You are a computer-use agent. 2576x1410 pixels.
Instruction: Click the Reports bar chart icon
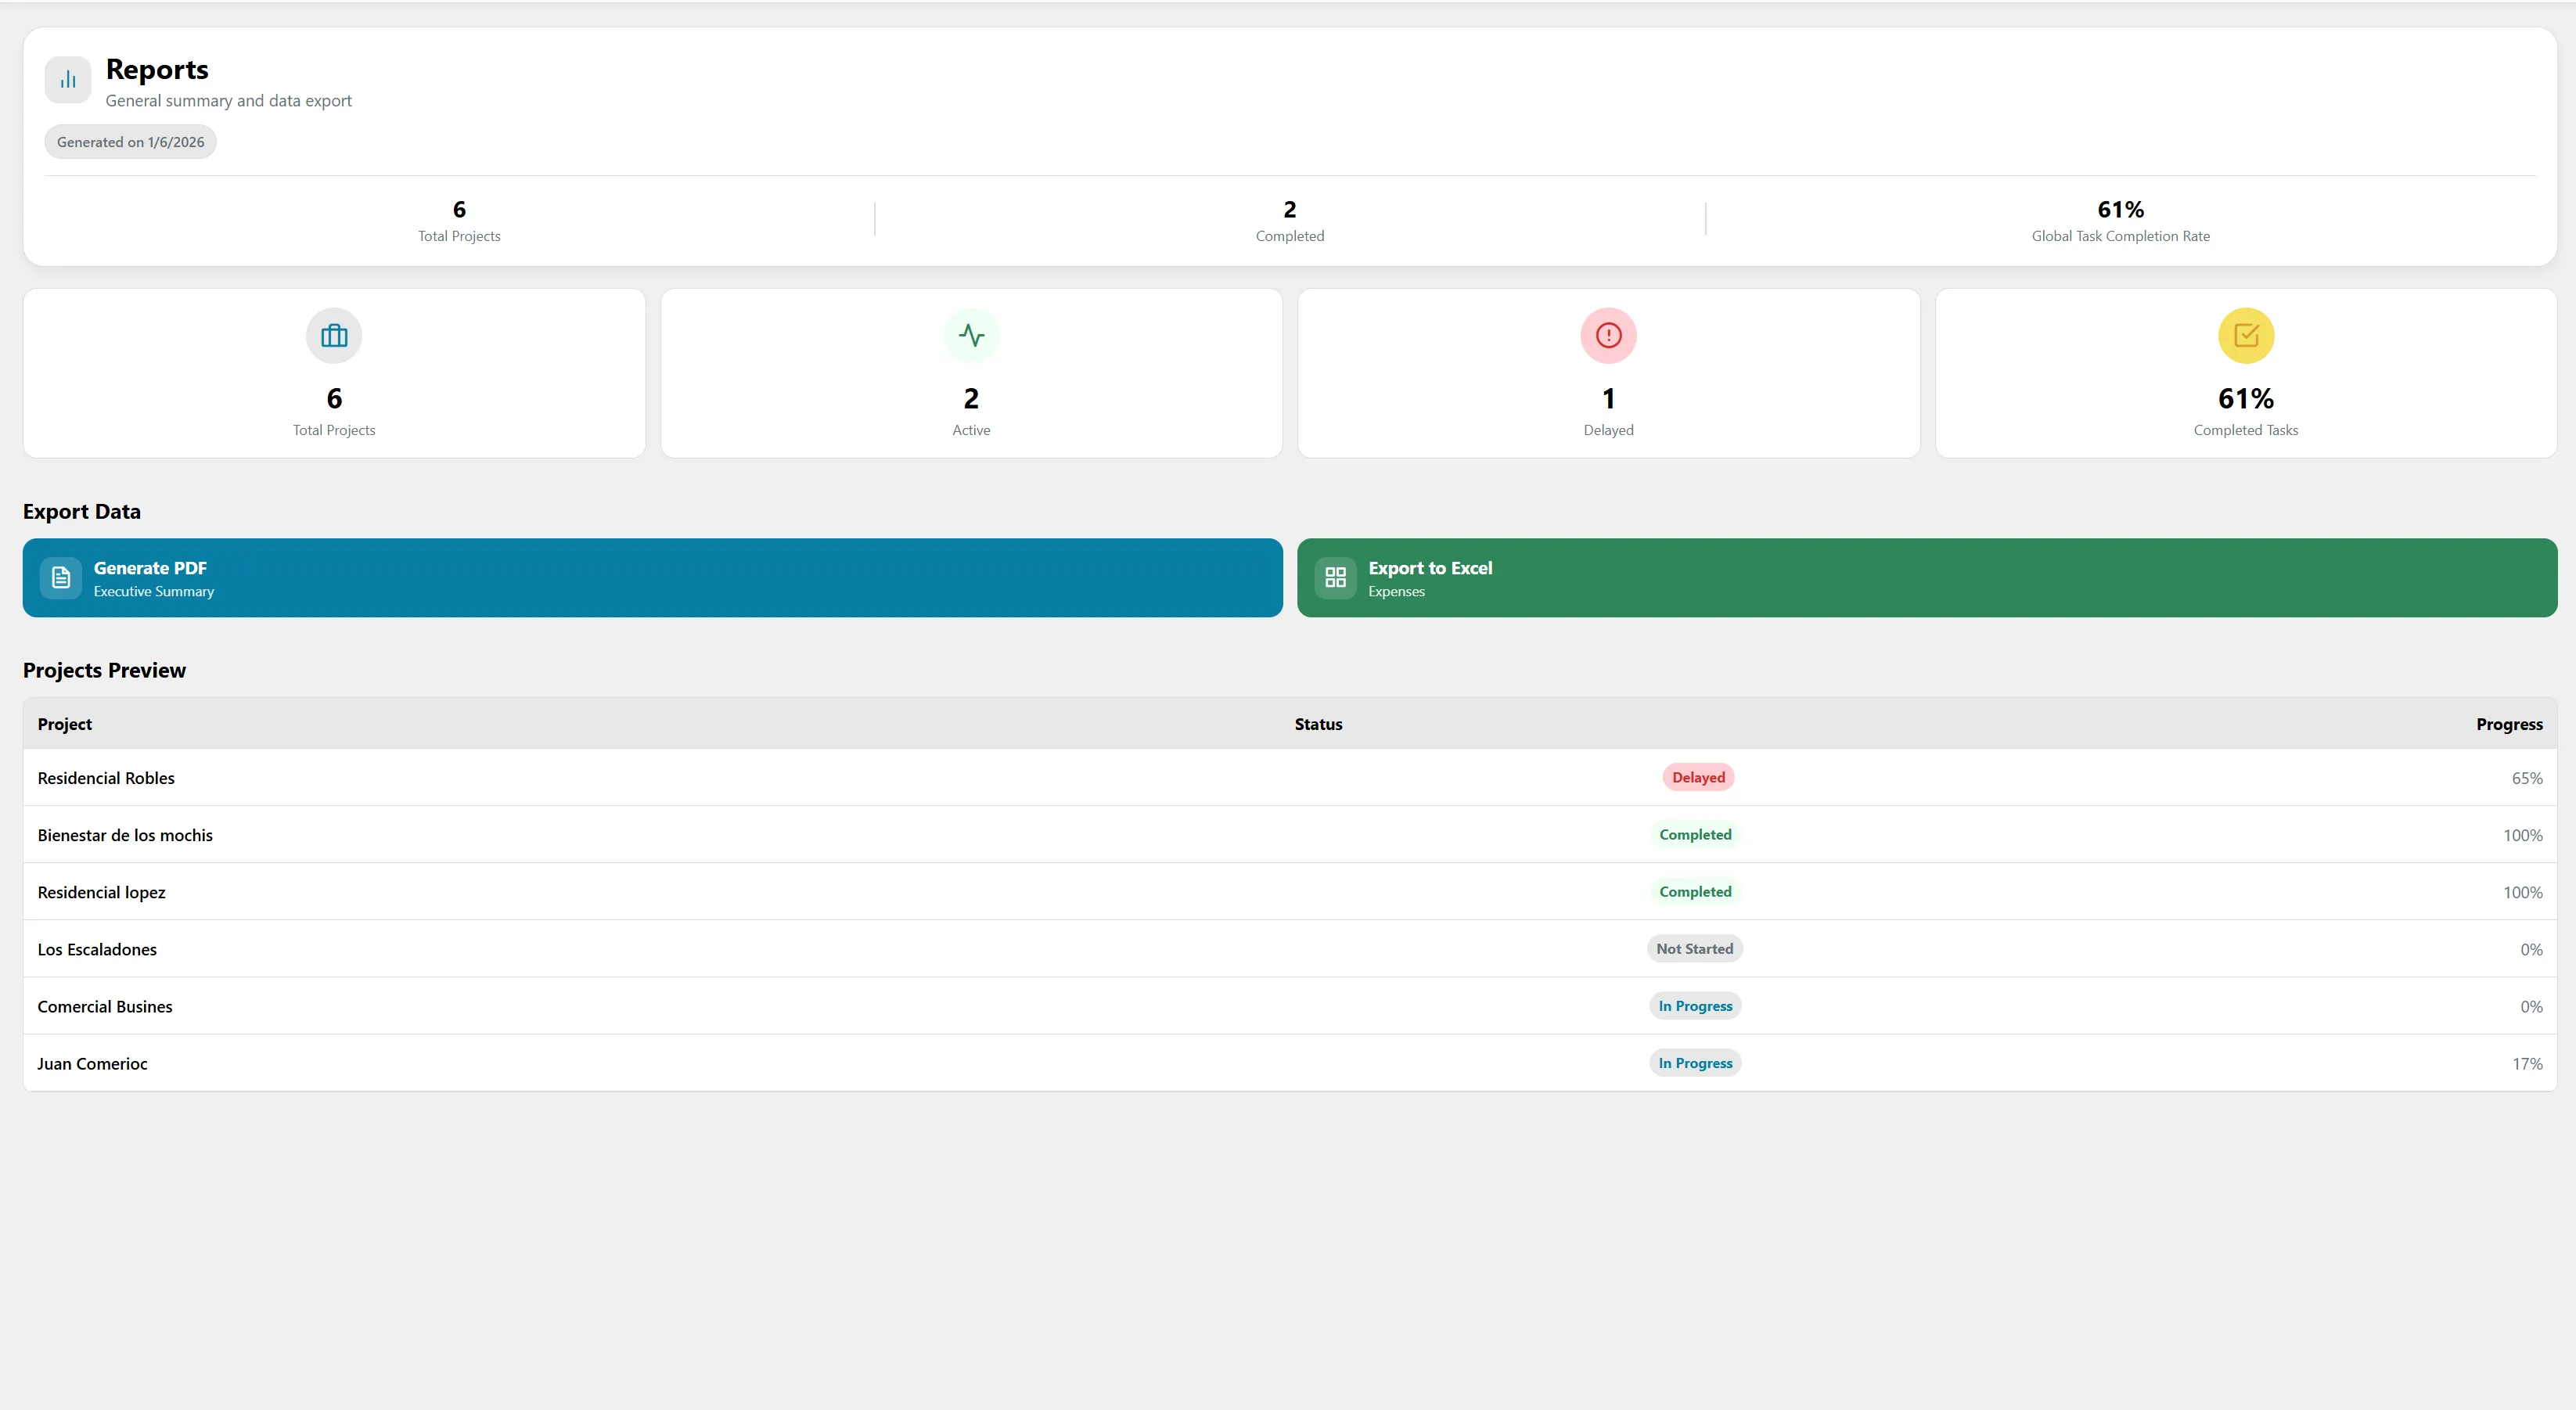pos(68,80)
